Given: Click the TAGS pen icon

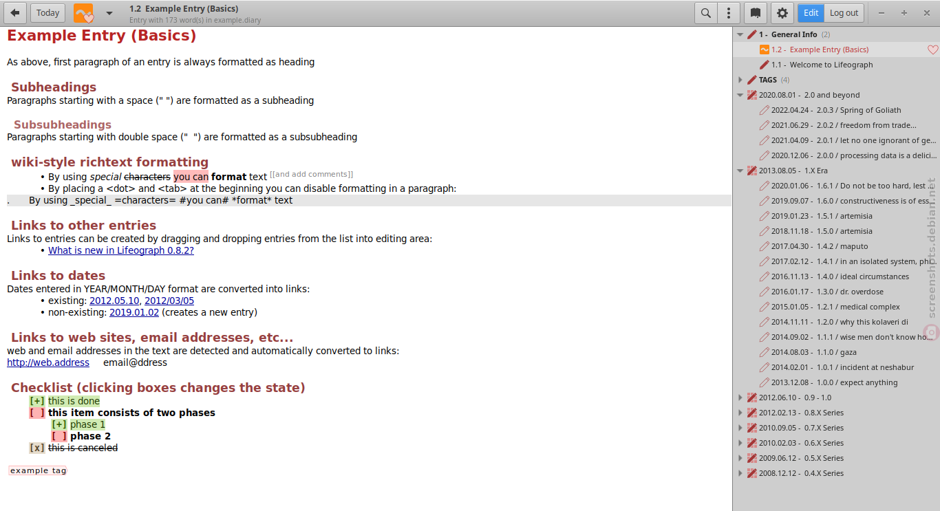Looking at the screenshot, I should [x=751, y=80].
